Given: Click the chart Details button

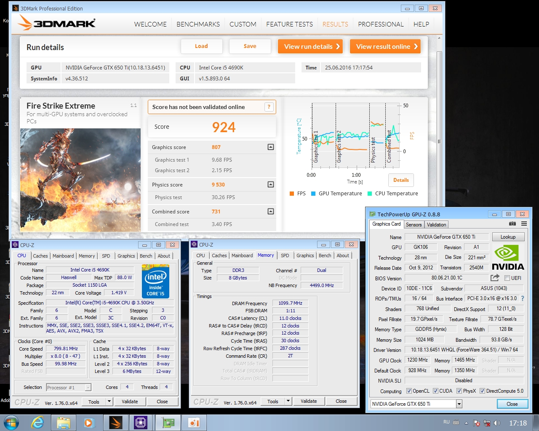Looking at the screenshot, I should [x=401, y=180].
